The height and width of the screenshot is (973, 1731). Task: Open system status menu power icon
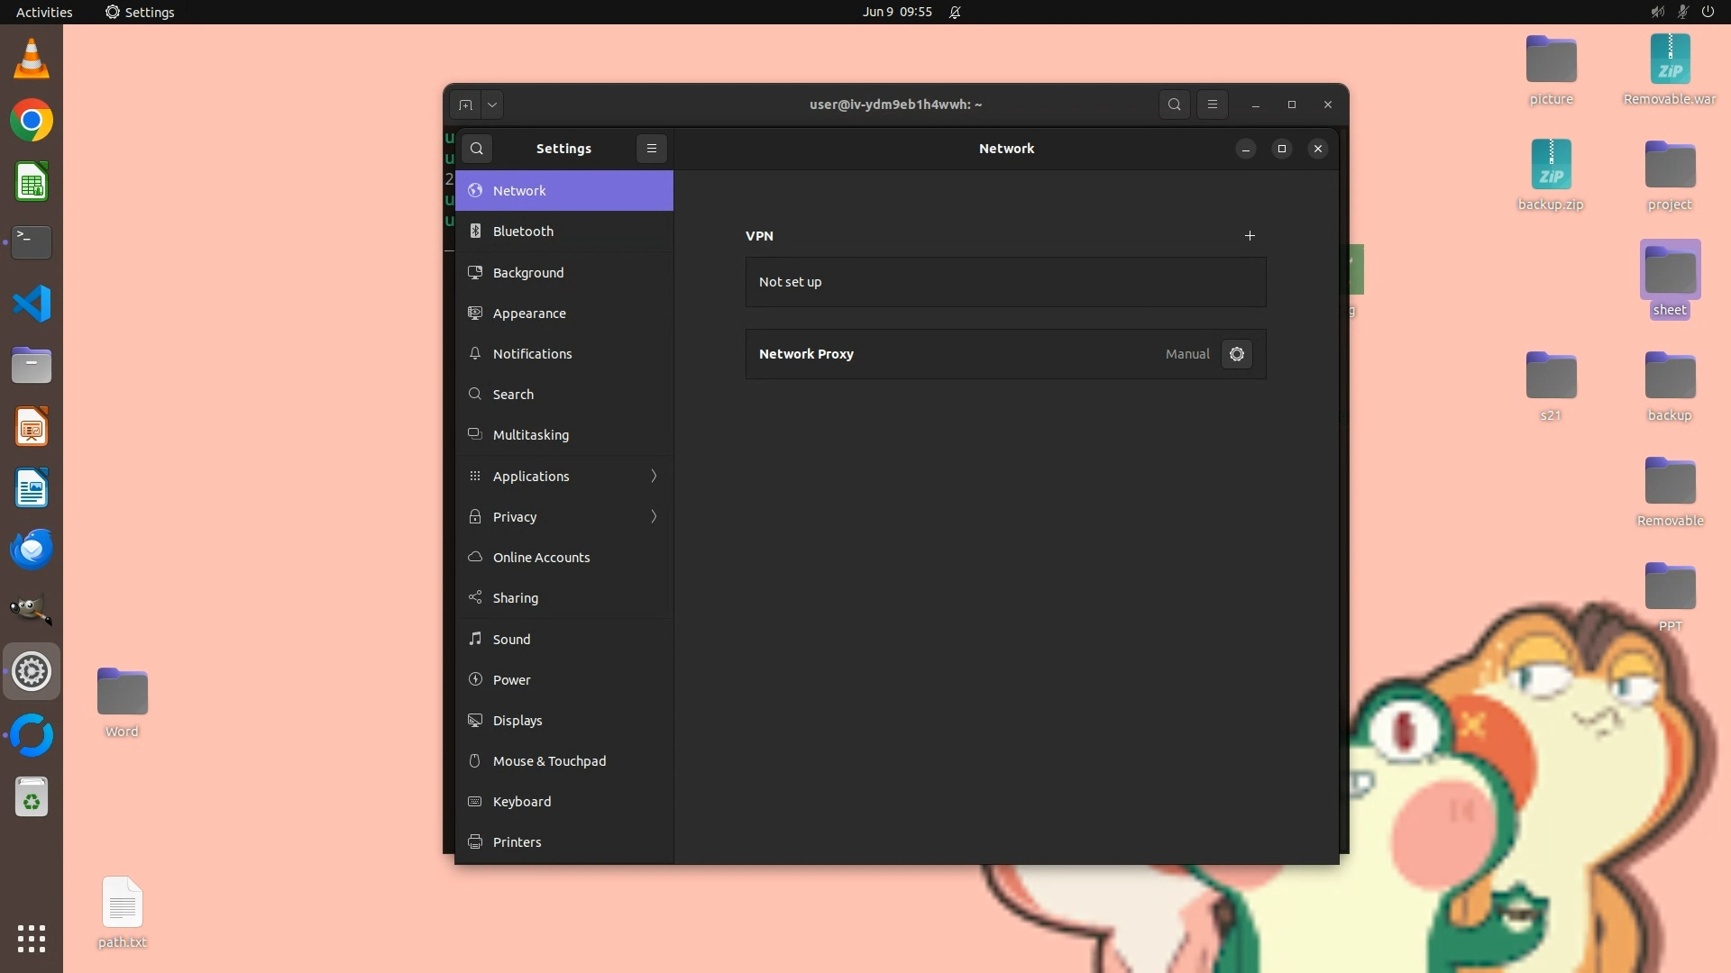coord(1708,12)
